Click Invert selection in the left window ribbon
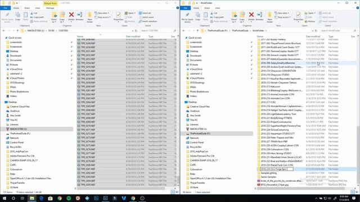Viewport: 360px width, 202px height. 148,21
